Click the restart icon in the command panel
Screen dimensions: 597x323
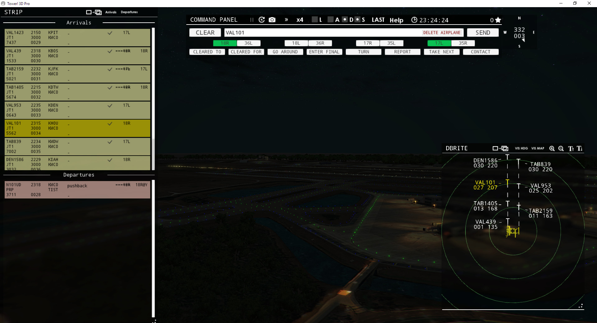[x=262, y=20]
